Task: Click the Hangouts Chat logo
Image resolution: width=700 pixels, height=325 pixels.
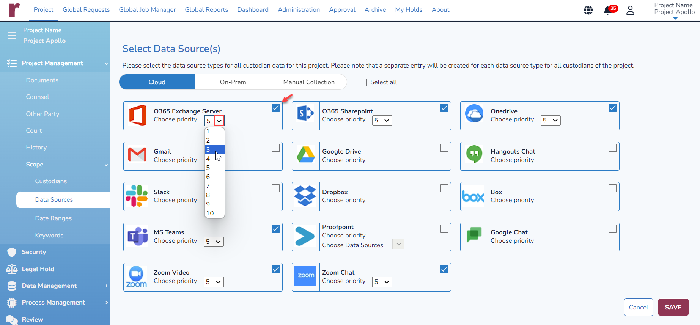Action: pos(474,155)
